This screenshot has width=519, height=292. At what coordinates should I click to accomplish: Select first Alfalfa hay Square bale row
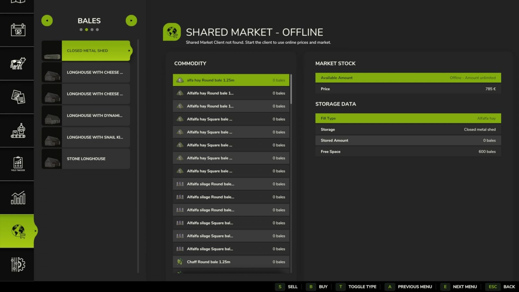click(231, 119)
